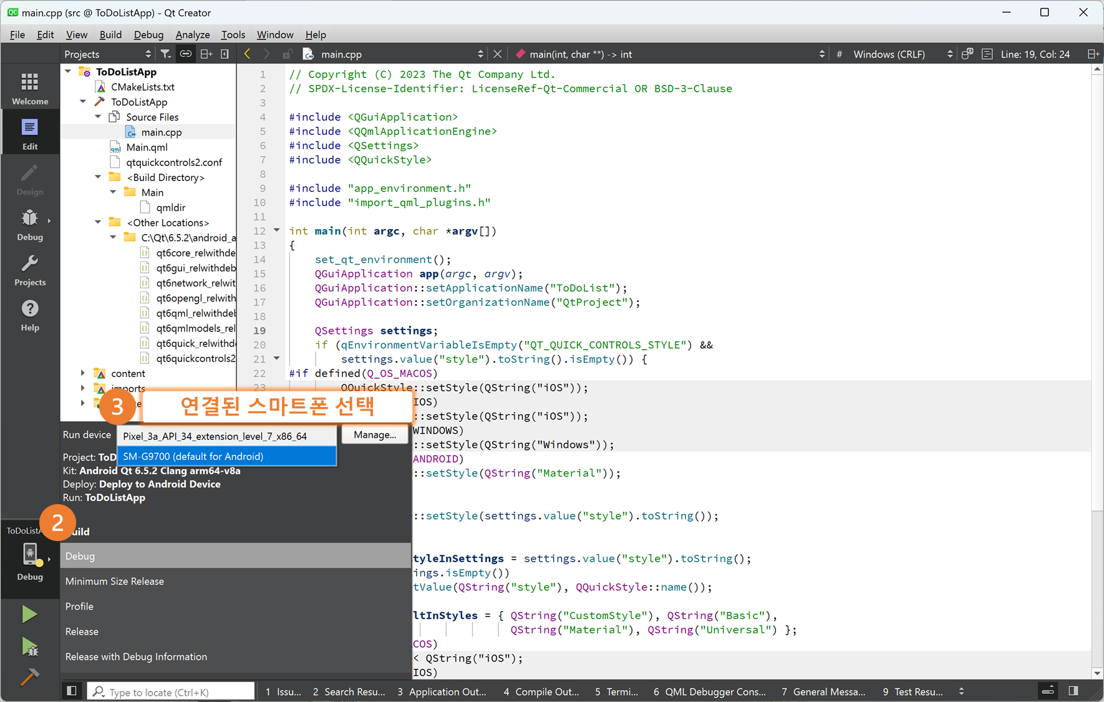
Task: Click the analyzer tool icon near line ending
Action: [x=967, y=54]
